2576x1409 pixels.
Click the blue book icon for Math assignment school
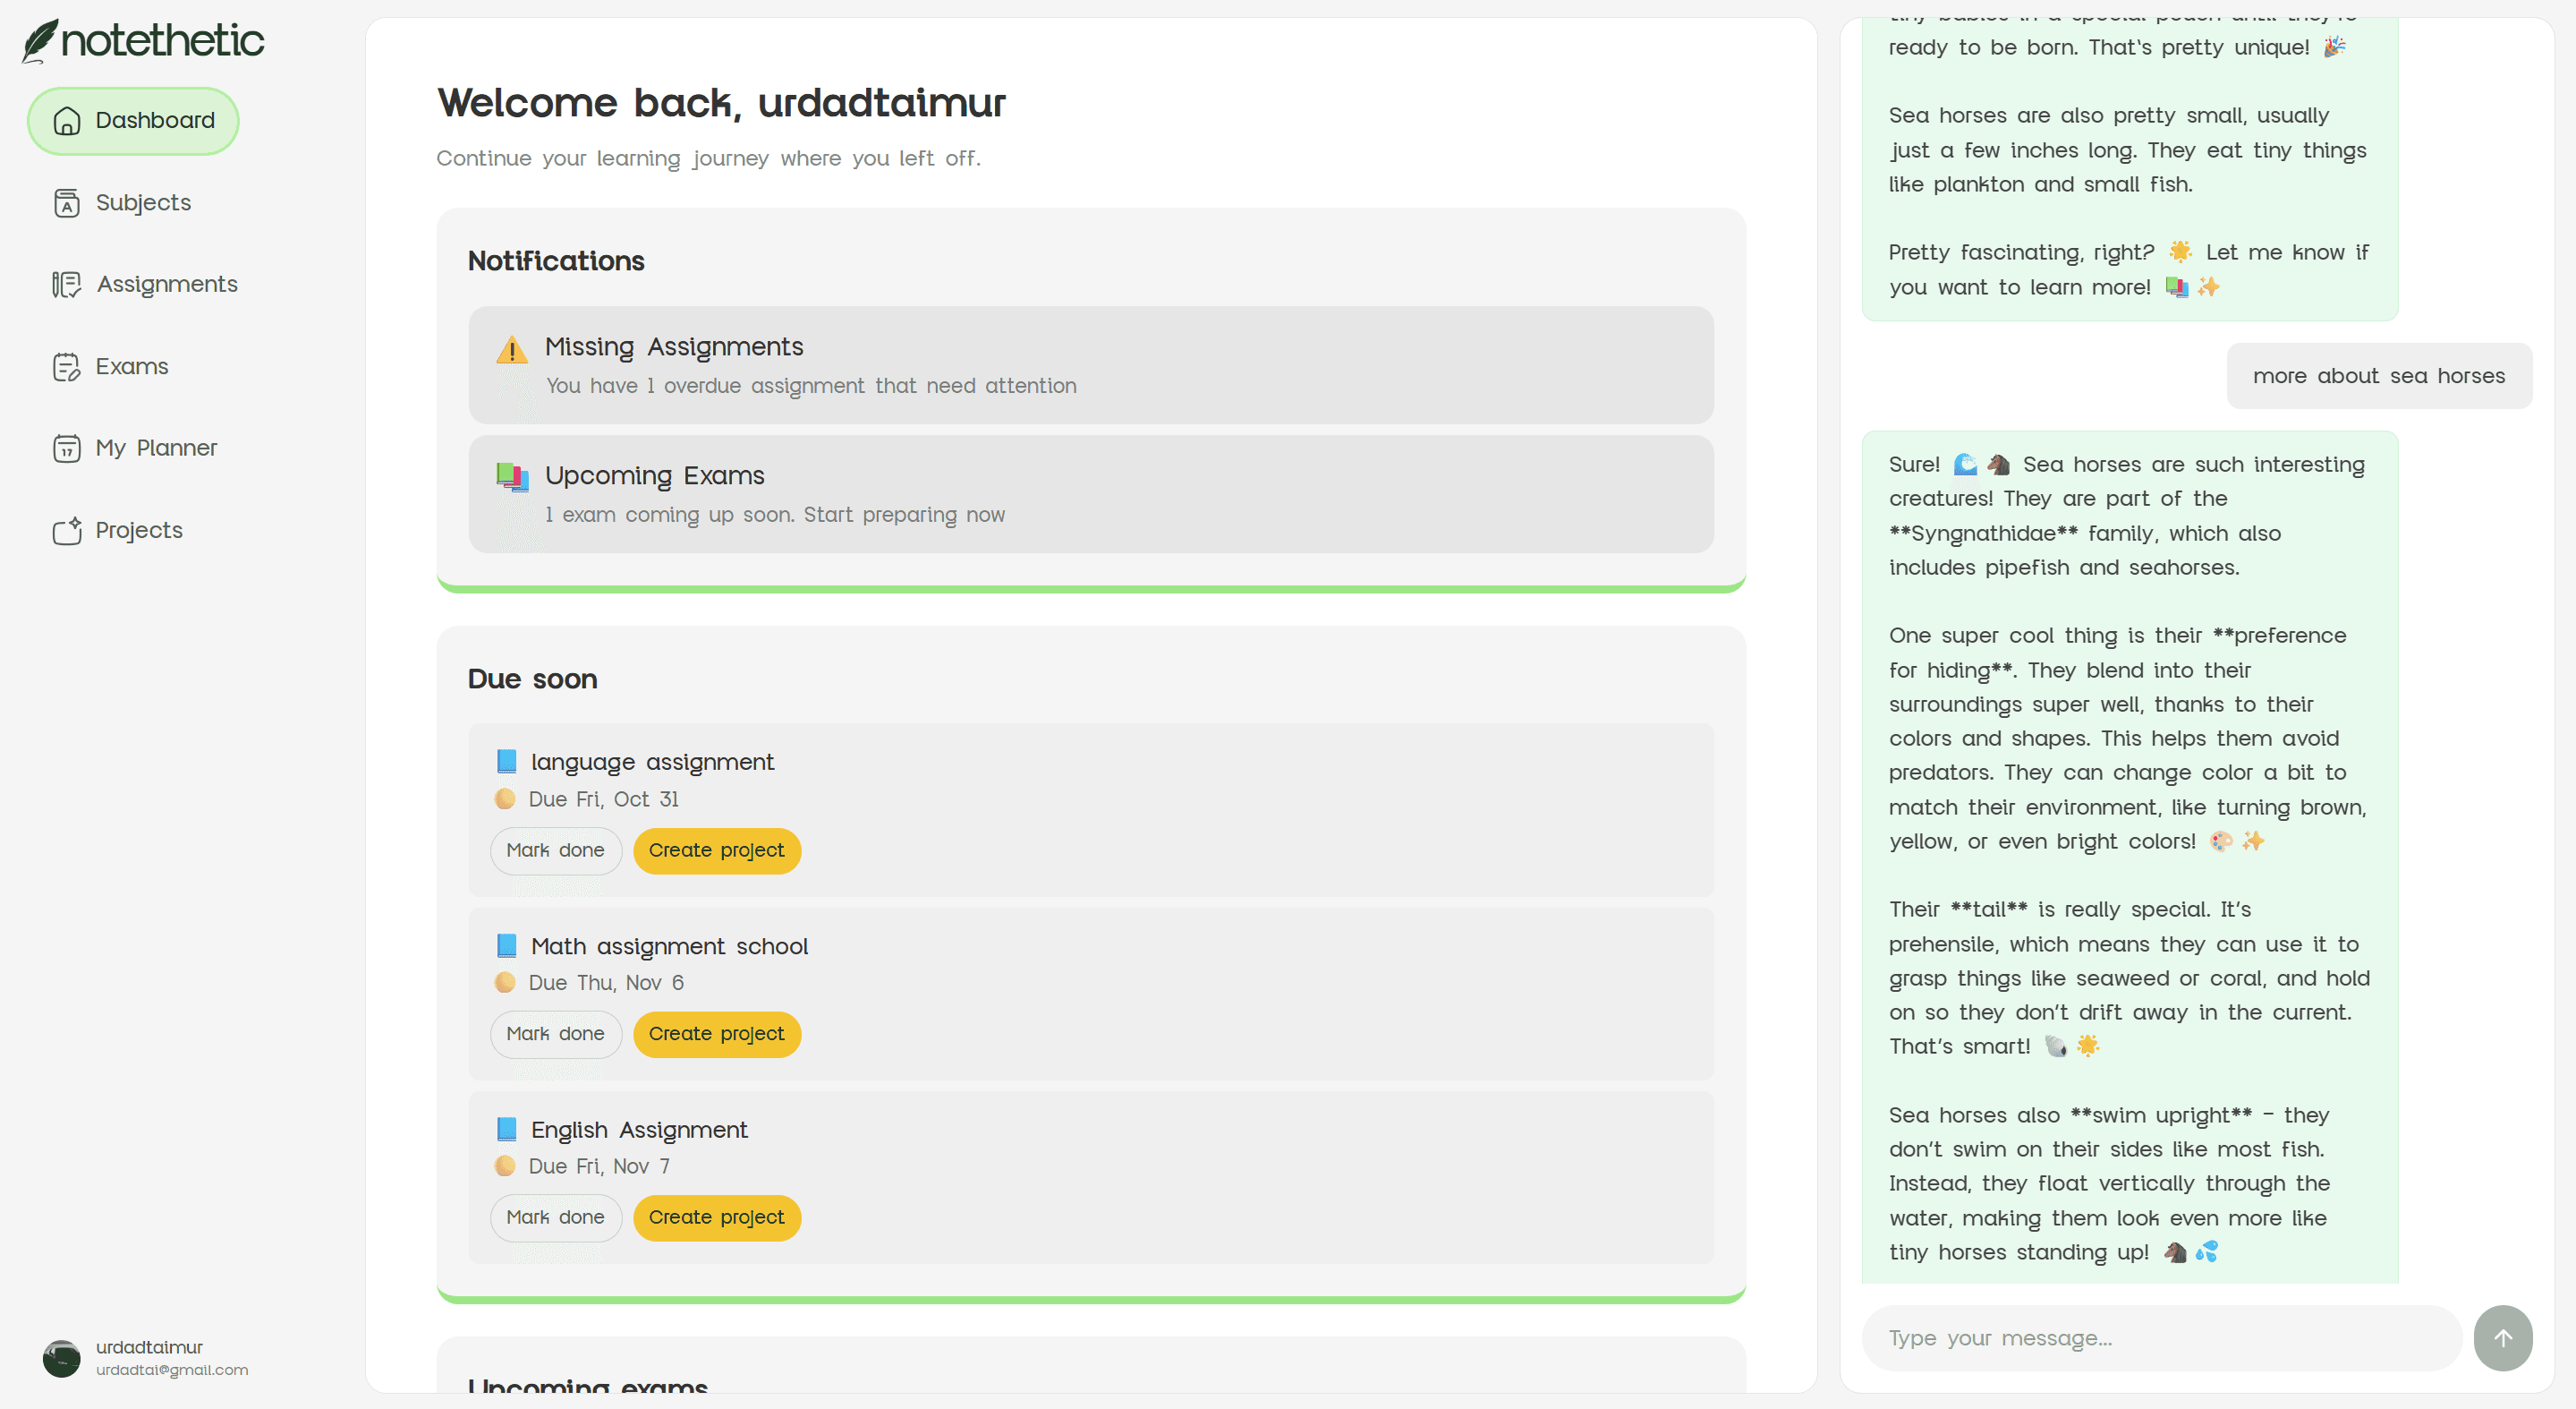click(507, 945)
